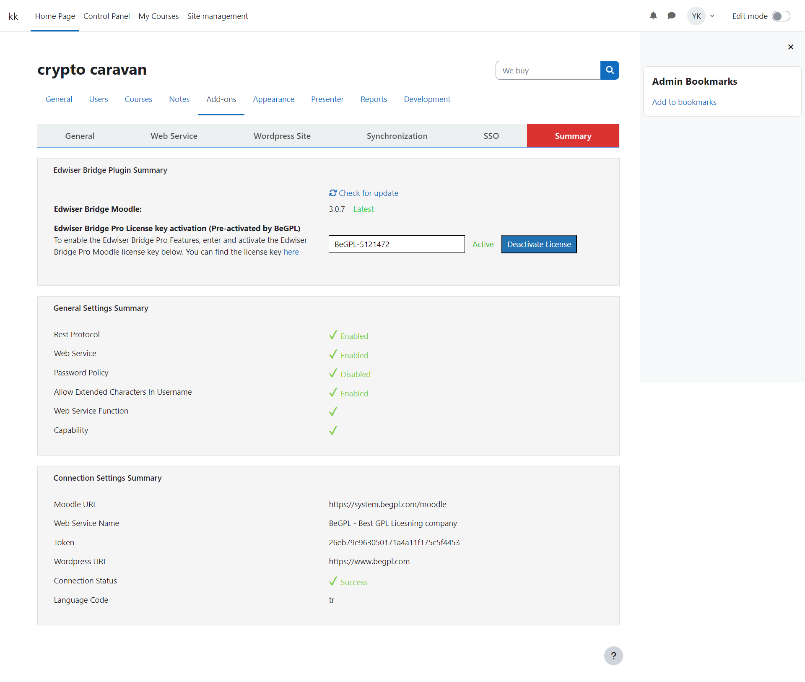Open the SSO settings tab
The width and height of the screenshot is (805, 682).
[491, 135]
